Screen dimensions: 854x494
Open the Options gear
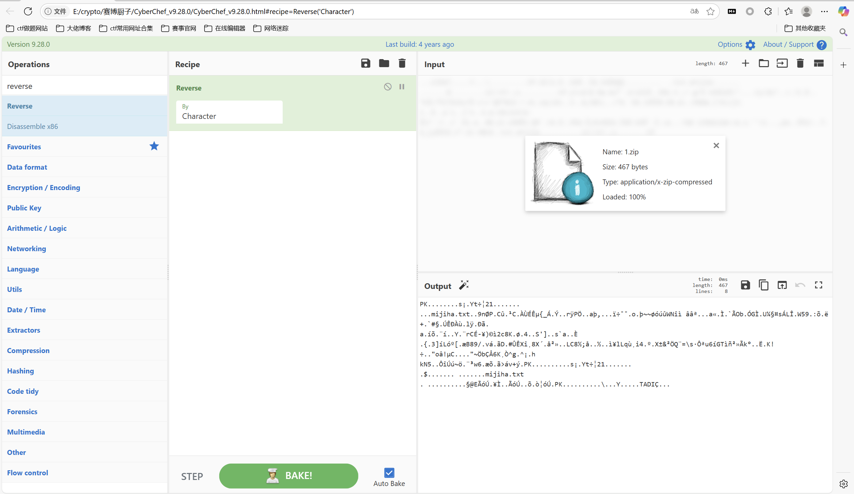click(x=750, y=45)
